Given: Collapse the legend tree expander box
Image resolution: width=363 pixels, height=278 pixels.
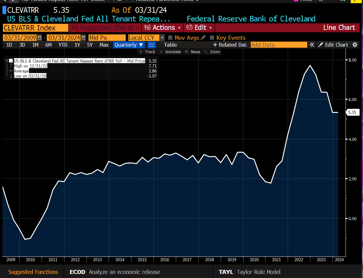Looking at the screenshot, I should [7, 61].
